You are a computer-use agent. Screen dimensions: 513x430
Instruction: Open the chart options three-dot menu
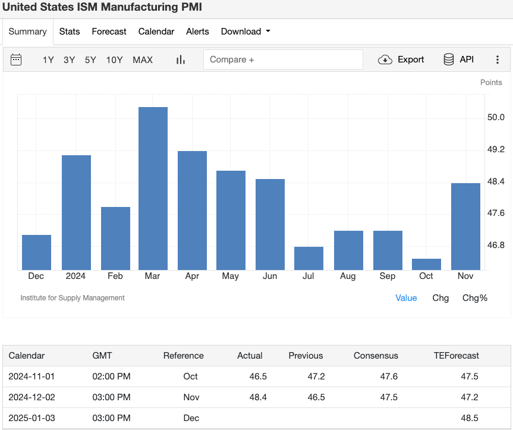pos(498,59)
